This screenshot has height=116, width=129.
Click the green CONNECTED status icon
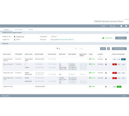[x=103, y=38]
